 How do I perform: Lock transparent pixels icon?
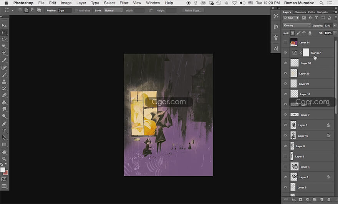tap(292, 33)
